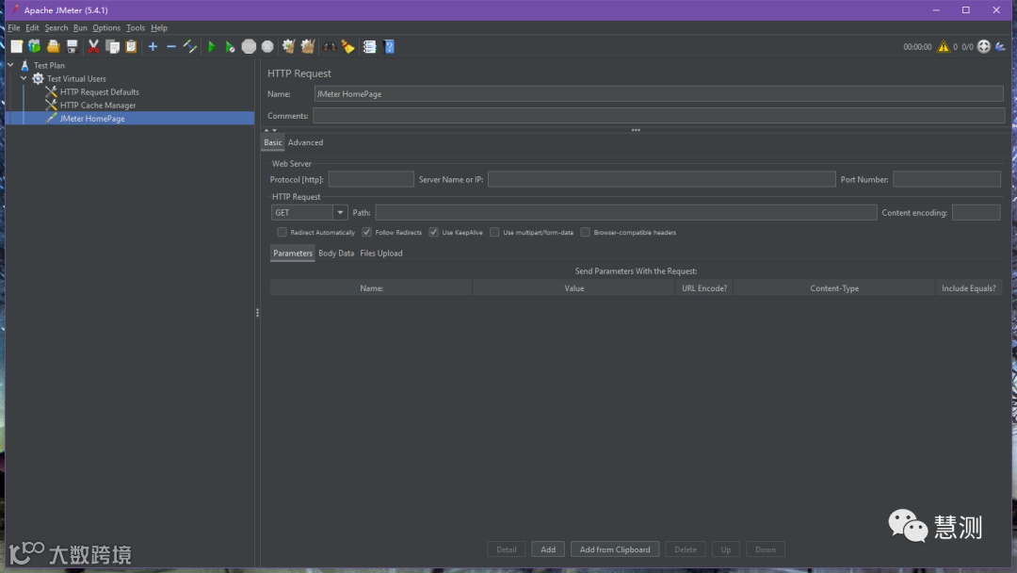Open Help with the question mark icon

coord(389,47)
